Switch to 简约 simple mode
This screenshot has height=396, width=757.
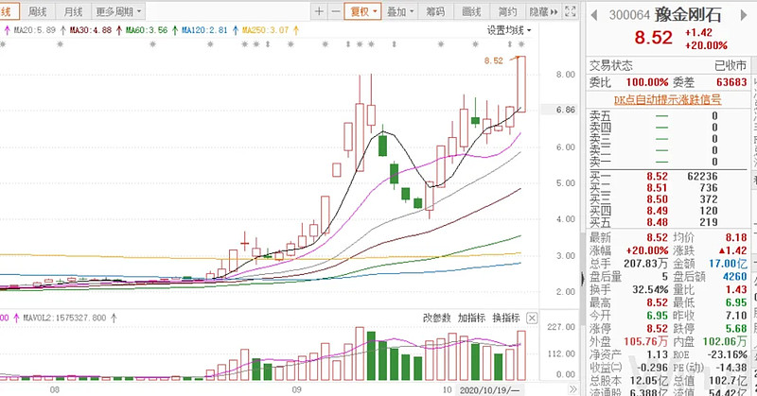coord(507,11)
